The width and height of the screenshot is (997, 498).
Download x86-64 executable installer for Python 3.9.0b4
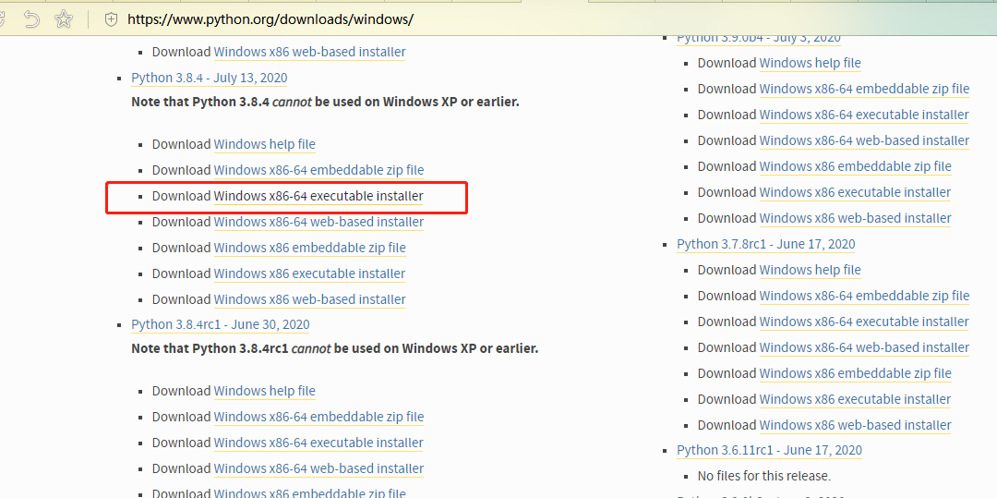864,115
